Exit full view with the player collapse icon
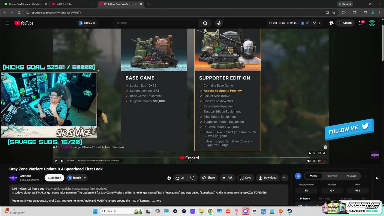This screenshot has width=384, height=216. click(324, 161)
